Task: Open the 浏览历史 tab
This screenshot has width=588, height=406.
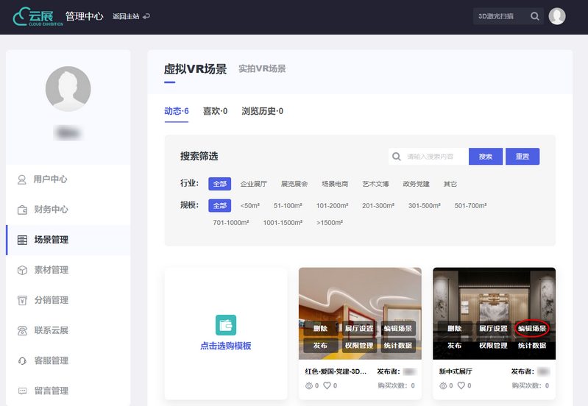Action: click(262, 111)
